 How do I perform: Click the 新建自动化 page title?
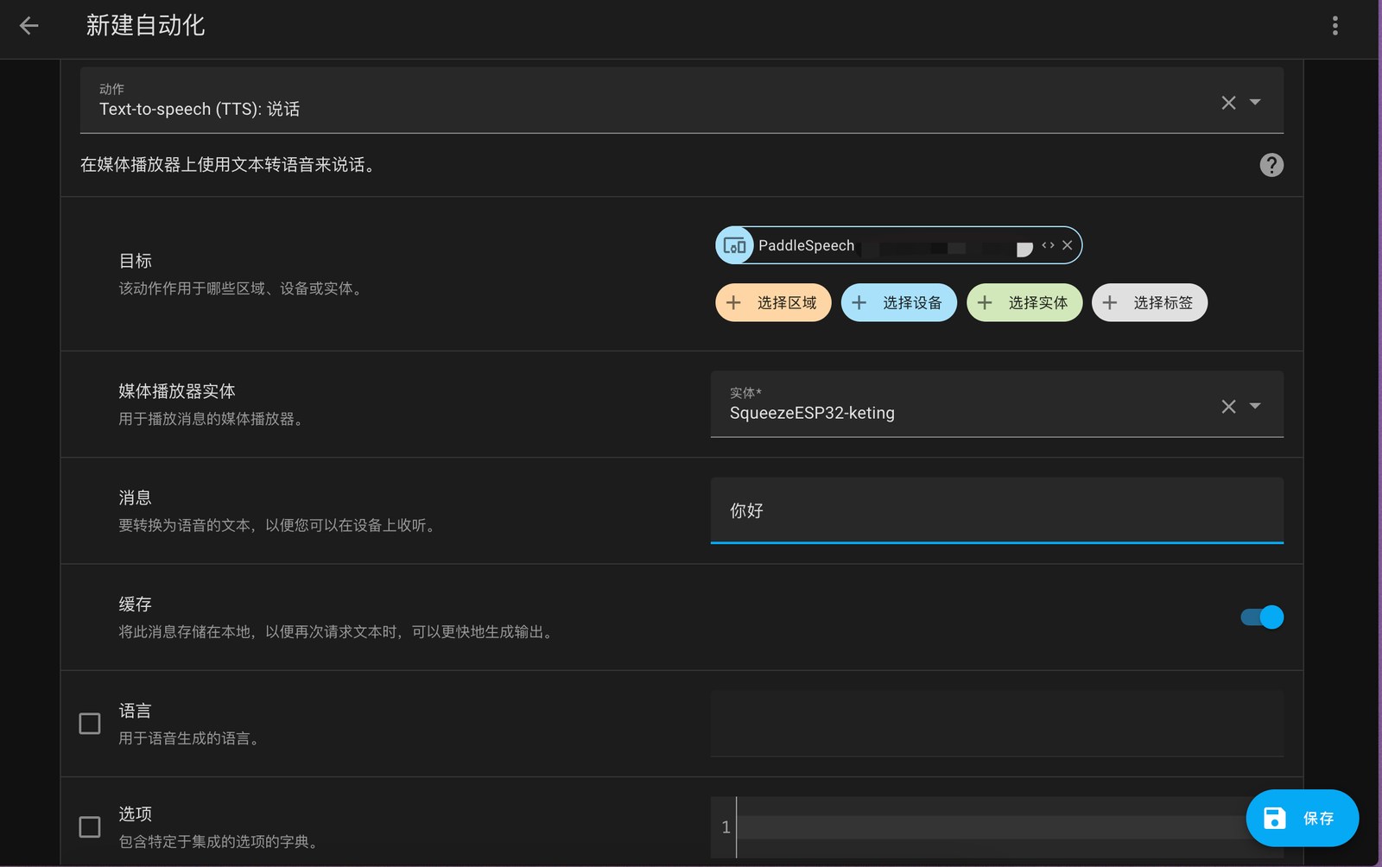[x=145, y=26]
